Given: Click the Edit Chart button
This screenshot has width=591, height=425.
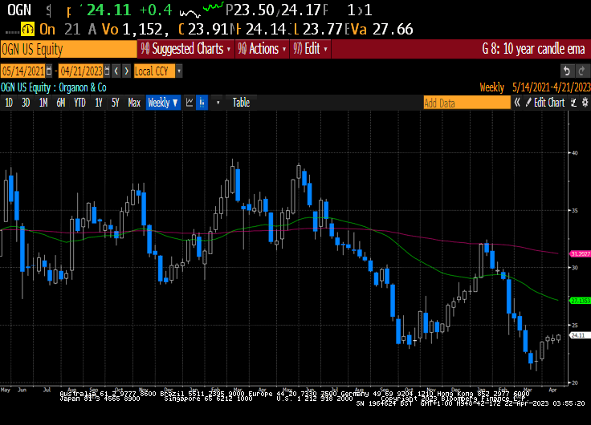Looking at the screenshot, I should [x=545, y=103].
